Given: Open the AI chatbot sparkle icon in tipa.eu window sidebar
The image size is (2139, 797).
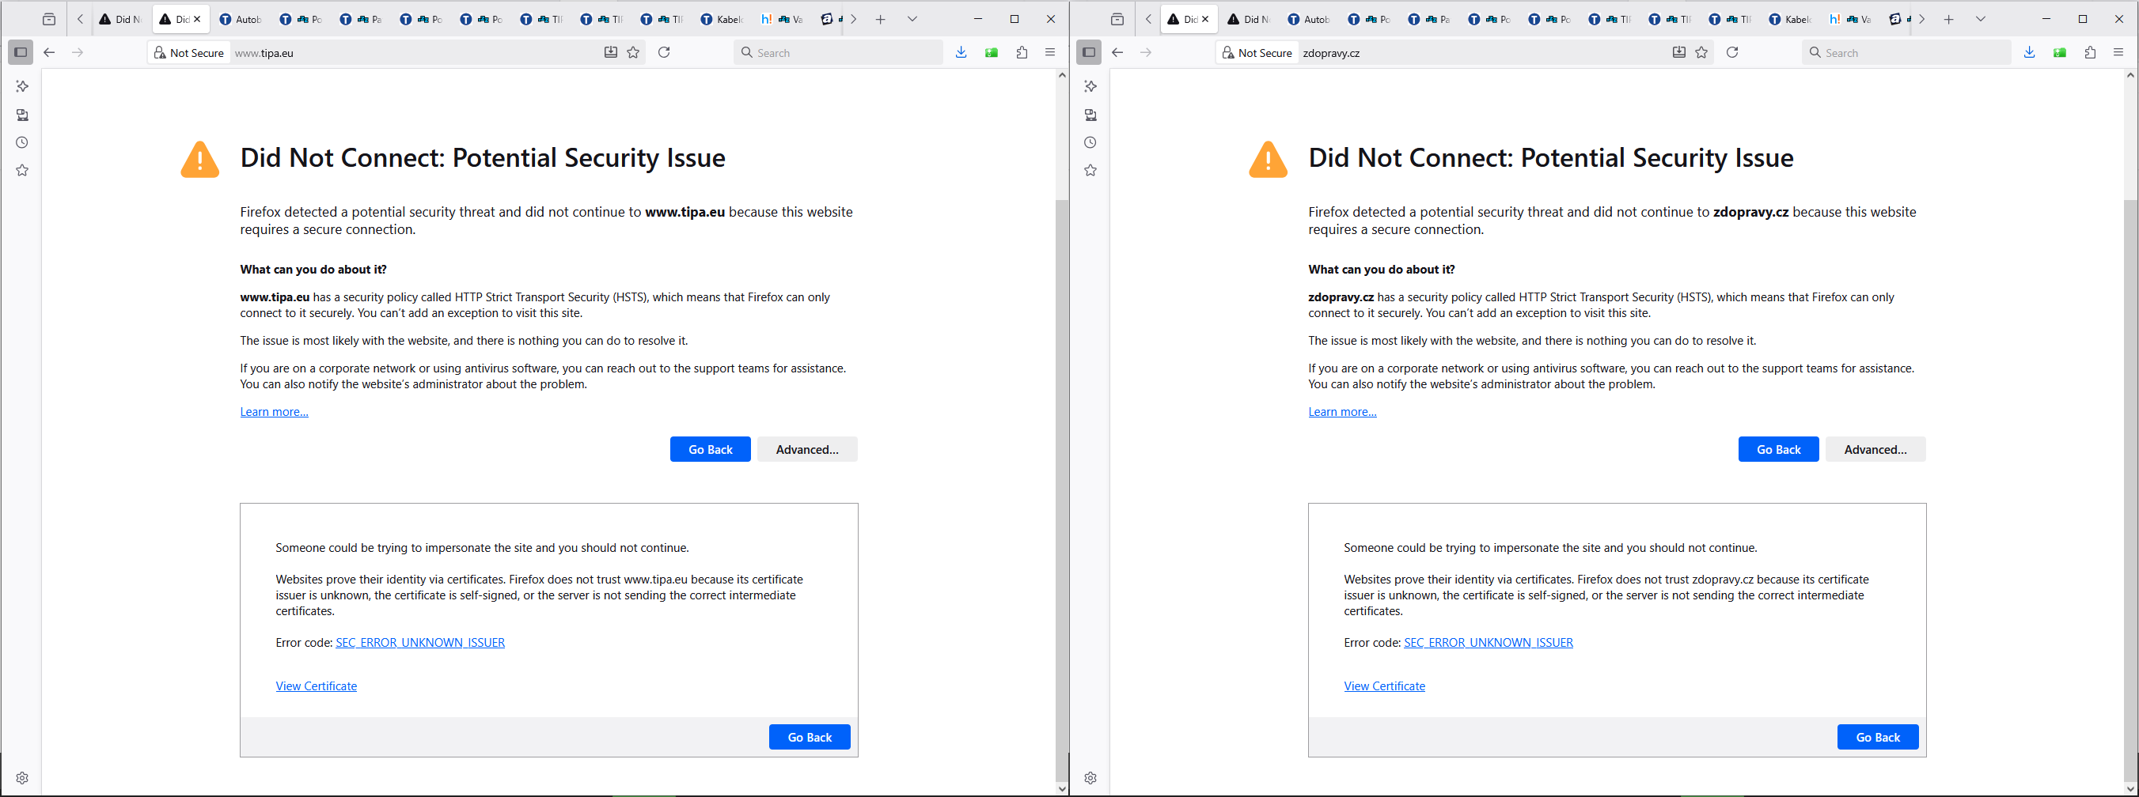Looking at the screenshot, I should click(22, 86).
